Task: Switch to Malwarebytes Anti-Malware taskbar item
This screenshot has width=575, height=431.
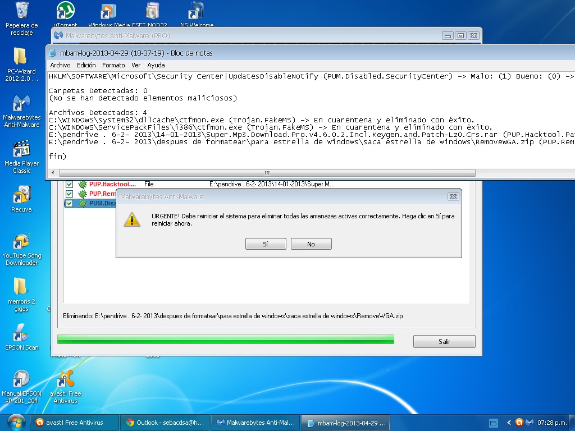Action: [255, 423]
